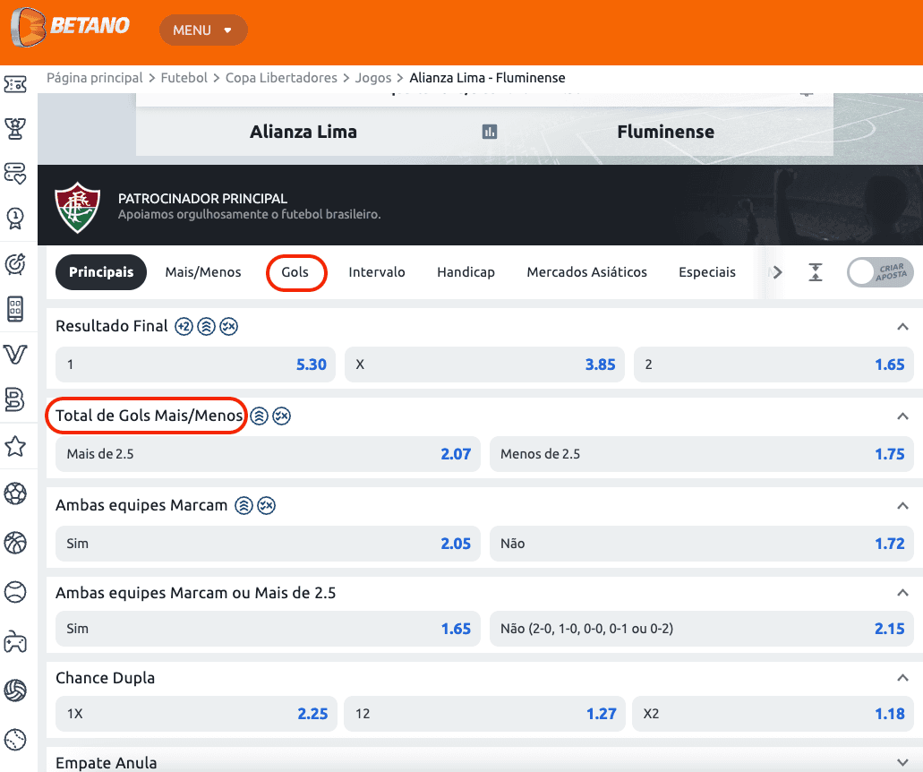The width and height of the screenshot is (923, 772).
Task: Open the match statistics chart icon
Action: [x=490, y=132]
